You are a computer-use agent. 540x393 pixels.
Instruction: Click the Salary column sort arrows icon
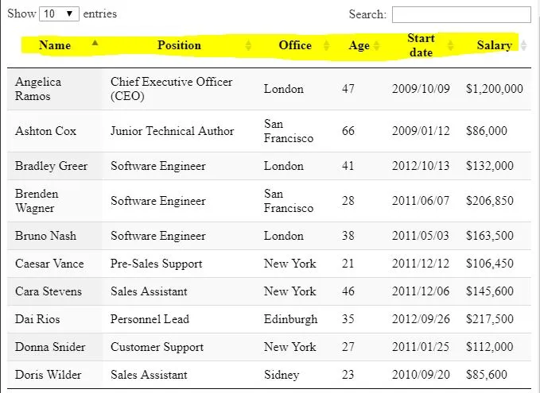pos(523,46)
